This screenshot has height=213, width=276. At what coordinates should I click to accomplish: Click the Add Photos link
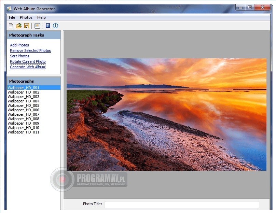click(x=19, y=45)
